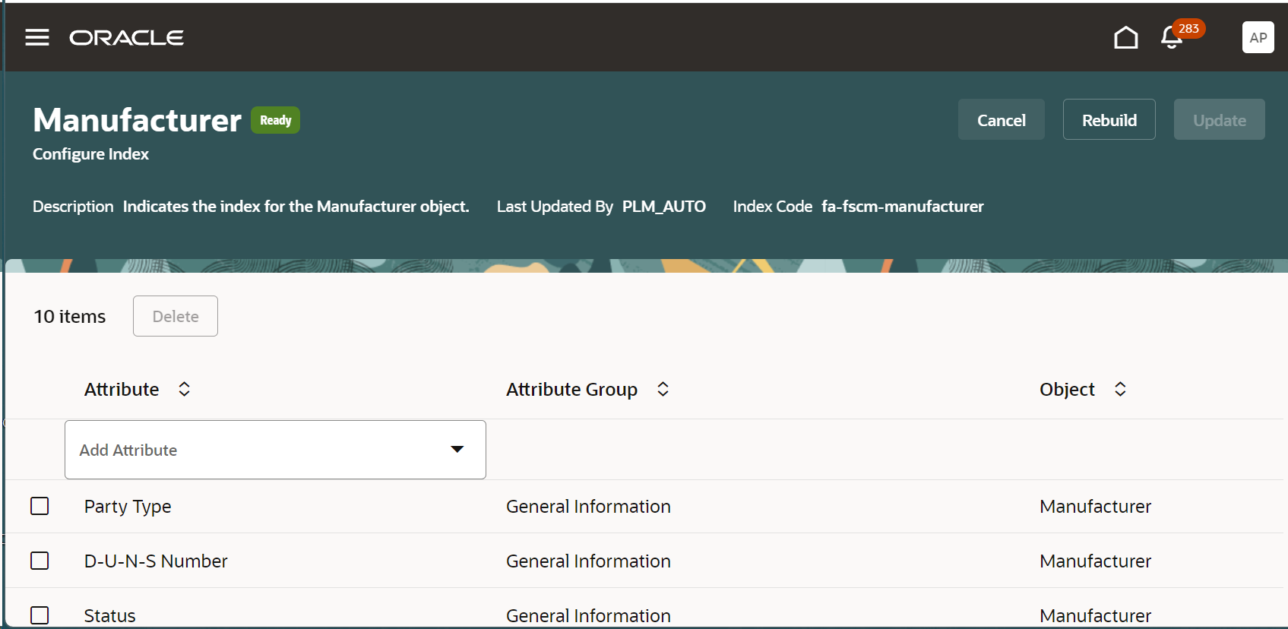Open the AP user profile avatar

1258,37
